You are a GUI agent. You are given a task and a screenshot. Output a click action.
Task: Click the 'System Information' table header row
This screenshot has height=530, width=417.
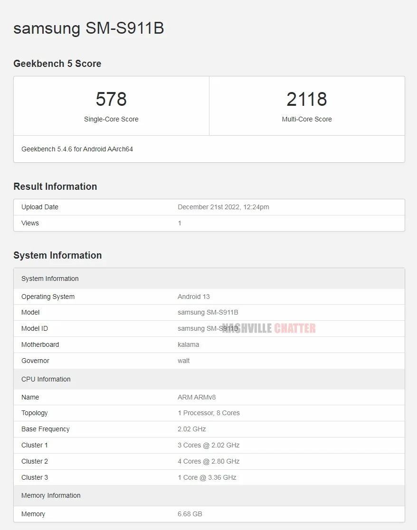[209, 279]
